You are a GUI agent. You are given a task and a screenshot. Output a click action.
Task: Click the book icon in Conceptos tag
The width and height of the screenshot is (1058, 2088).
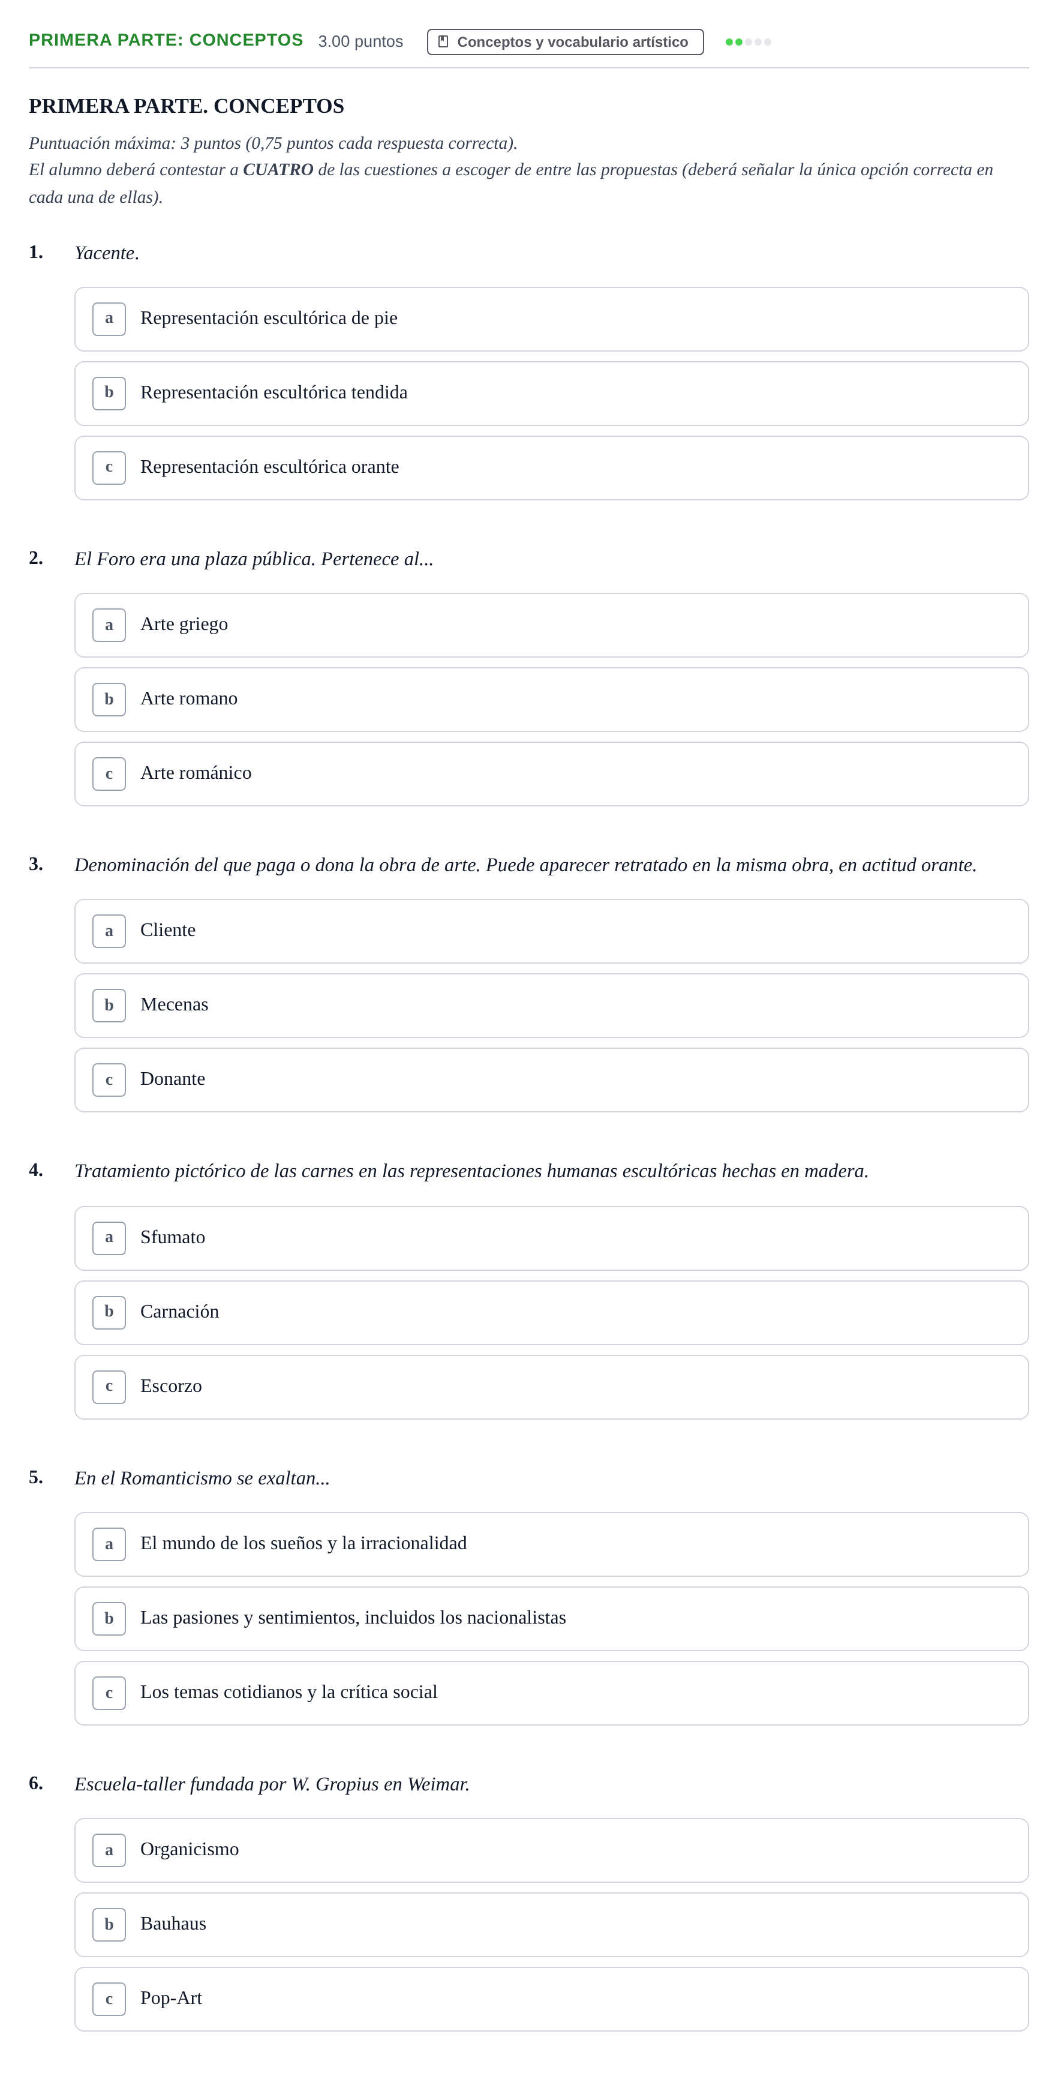point(443,41)
